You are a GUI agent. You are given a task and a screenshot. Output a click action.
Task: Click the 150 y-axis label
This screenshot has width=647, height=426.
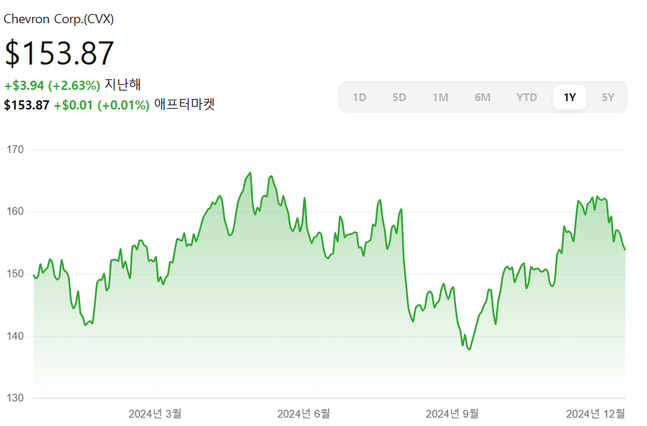[15, 274]
